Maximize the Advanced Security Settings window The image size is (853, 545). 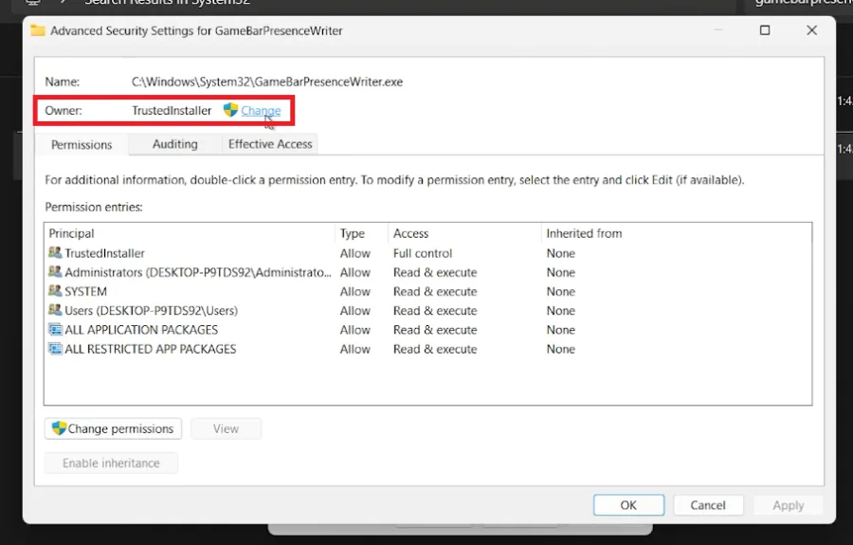point(765,30)
